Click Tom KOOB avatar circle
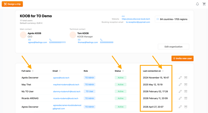Image resolution: width=208 pixels, height=113 pixels. 73,35
